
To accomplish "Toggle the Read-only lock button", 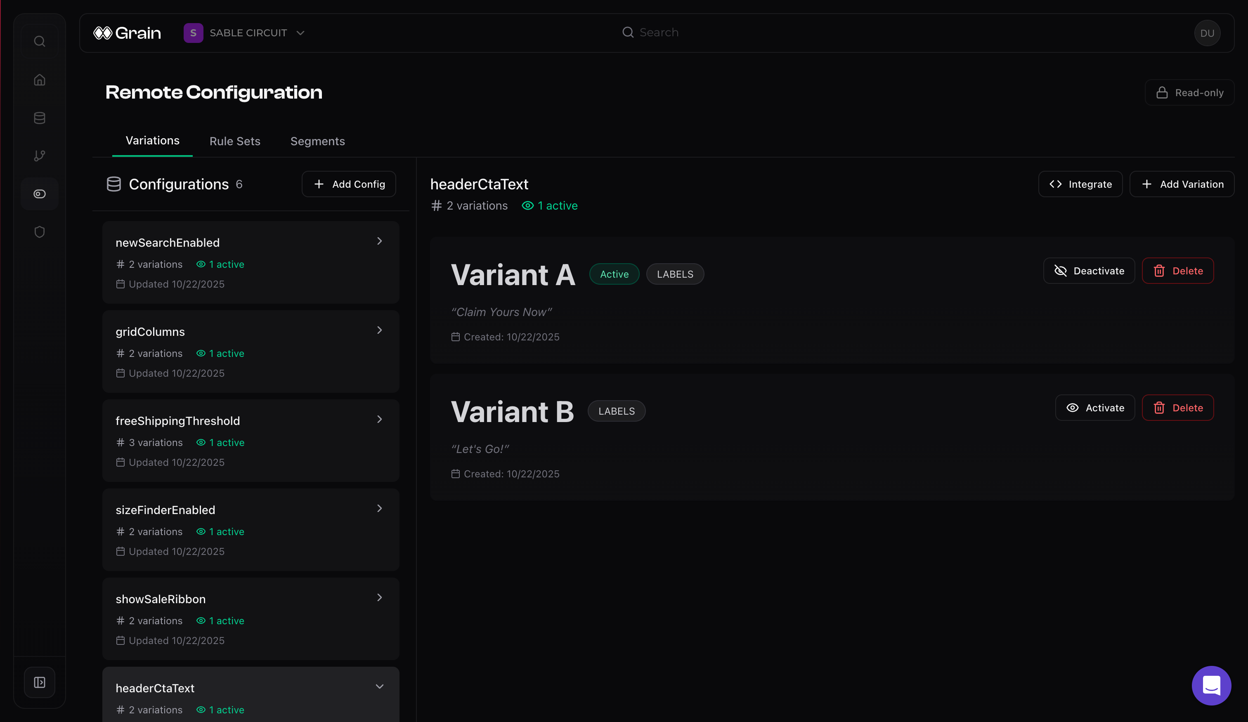I will [1189, 92].
